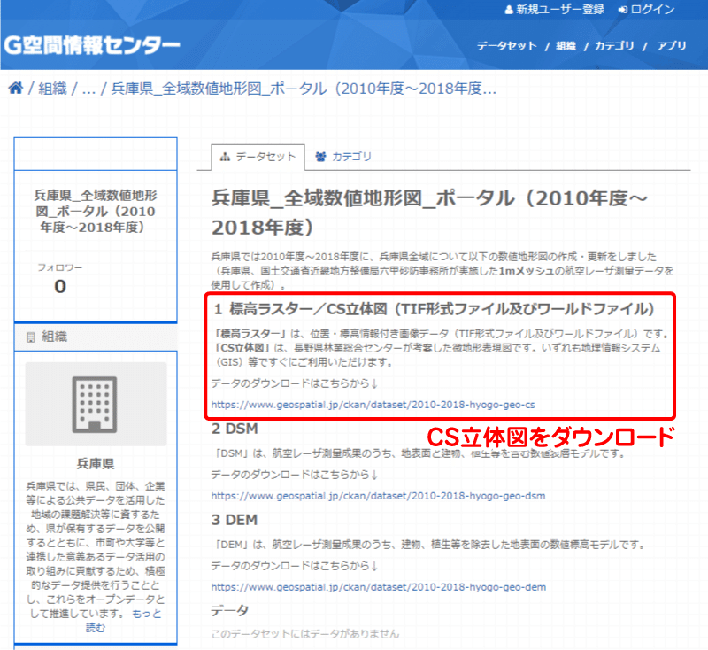This screenshot has height=650, width=708.
Task: Open breadcrumb dataset title 兵庫県_全域数値地形図_ポータル
Action: point(304,88)
